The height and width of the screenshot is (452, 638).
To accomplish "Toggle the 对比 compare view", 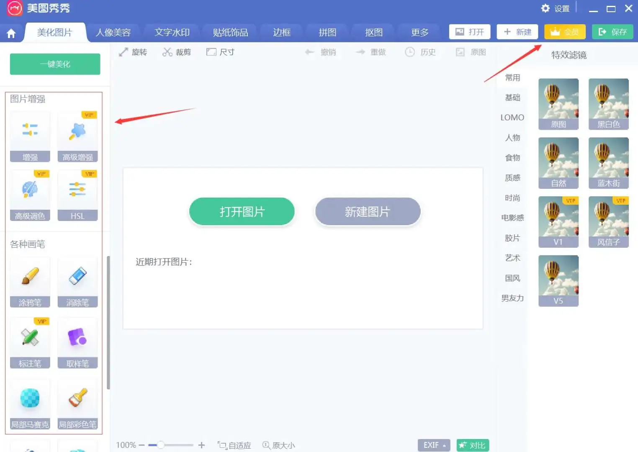I will (473, 445).
